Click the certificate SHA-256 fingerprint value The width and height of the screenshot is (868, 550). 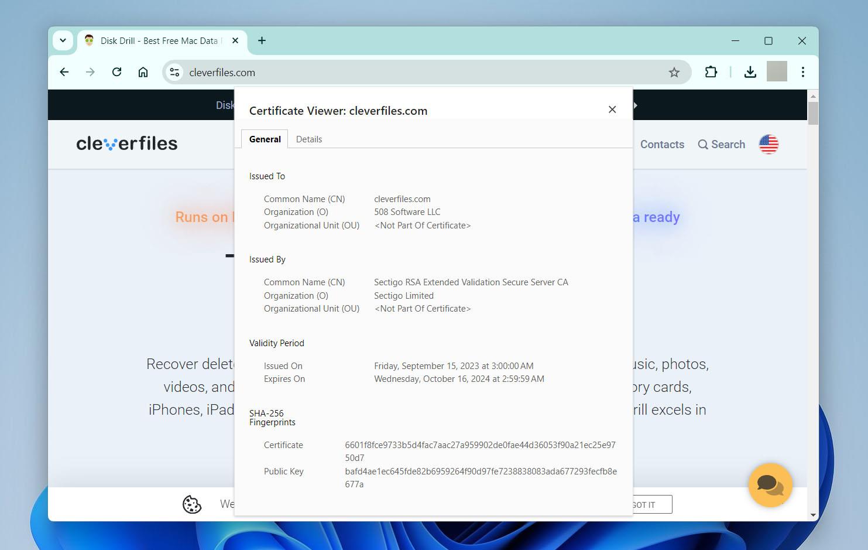coord(480,452)
